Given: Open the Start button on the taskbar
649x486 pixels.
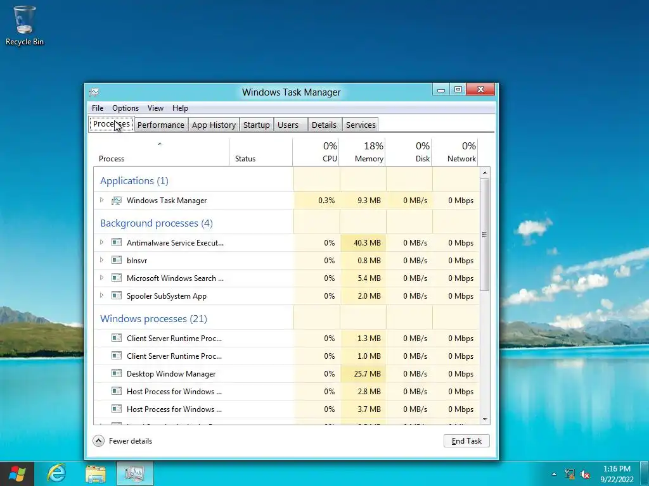Looking at the screenshot, I should (x=17, y=473).
